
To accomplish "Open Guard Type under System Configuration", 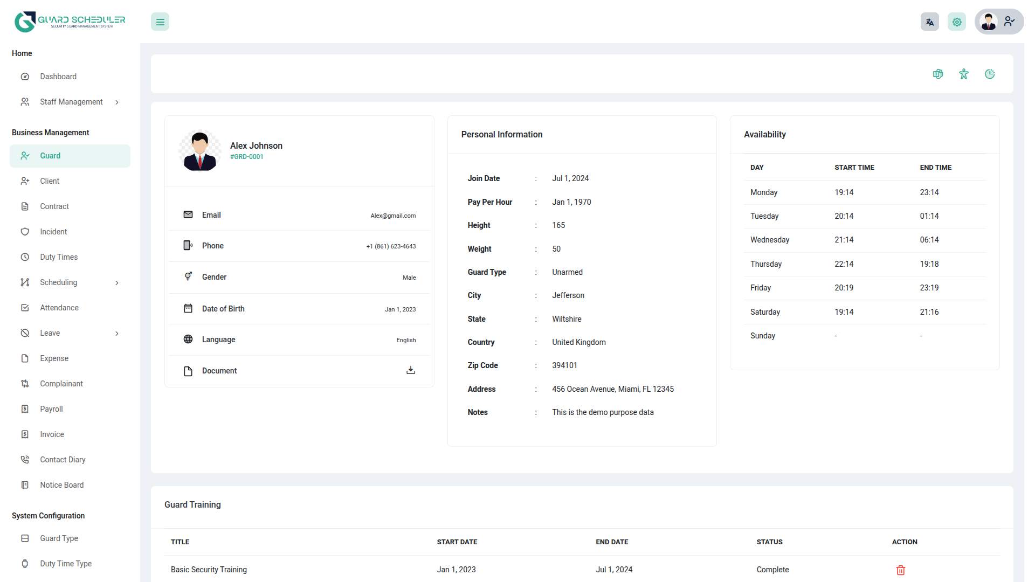I will pyautogui.click(x=59, y=538).
